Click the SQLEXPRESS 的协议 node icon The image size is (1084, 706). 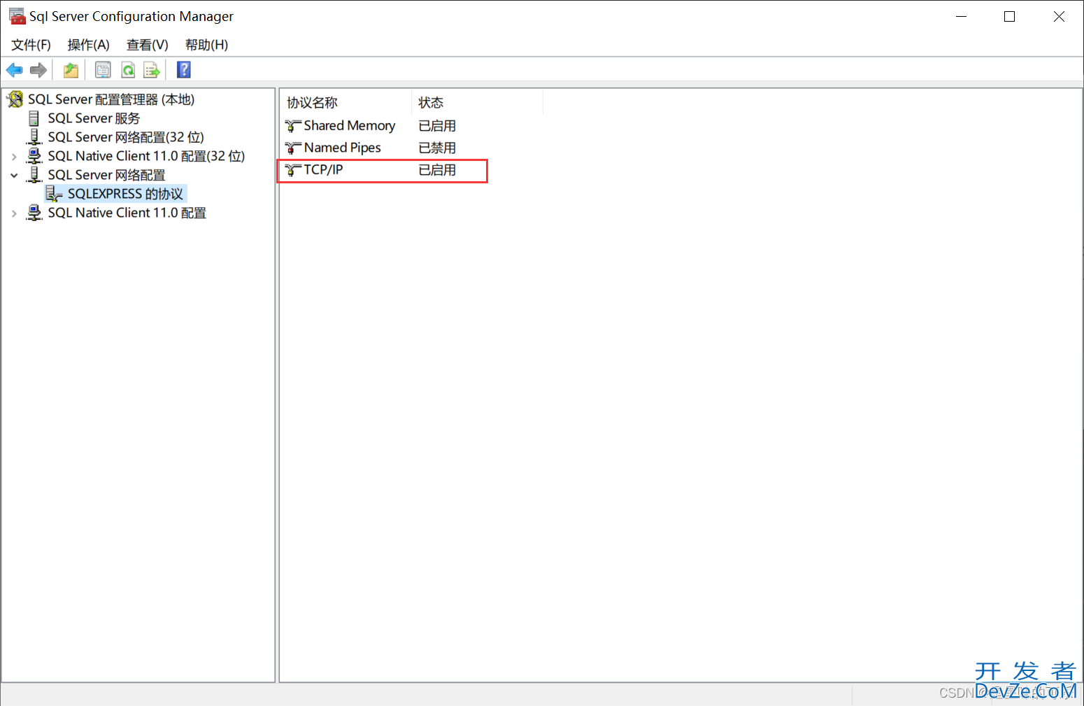54,194
